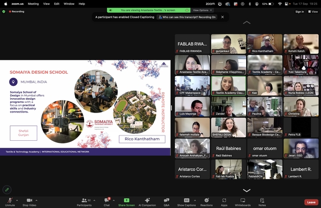Open the Edit menu
The height and width of the screenshot is (208, 321).
tap(57, 4)
